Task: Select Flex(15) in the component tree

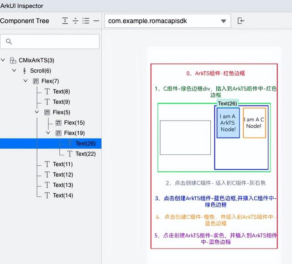Action: click(x=74, y=123)
